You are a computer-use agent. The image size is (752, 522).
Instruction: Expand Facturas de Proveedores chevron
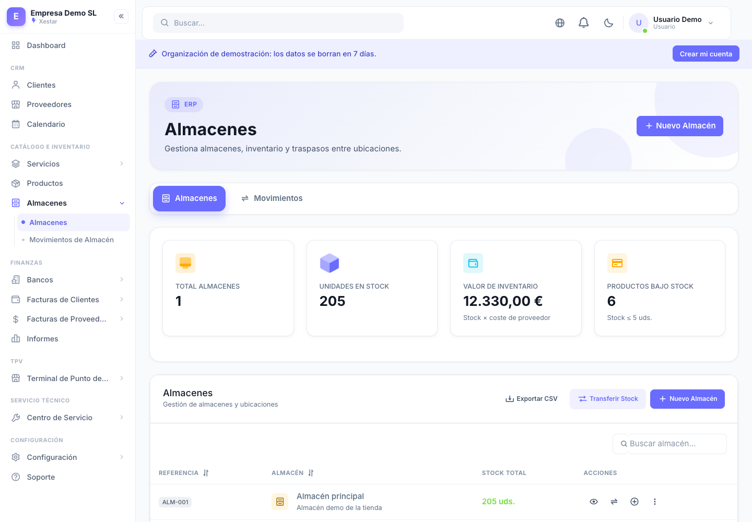[122, 319]
